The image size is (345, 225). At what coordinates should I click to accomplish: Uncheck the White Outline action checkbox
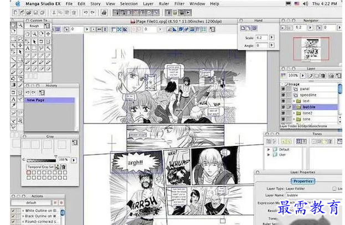pos(13,211)
